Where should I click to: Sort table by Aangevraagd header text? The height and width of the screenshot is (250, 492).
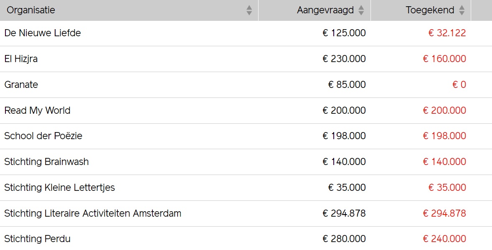(325, 10)
